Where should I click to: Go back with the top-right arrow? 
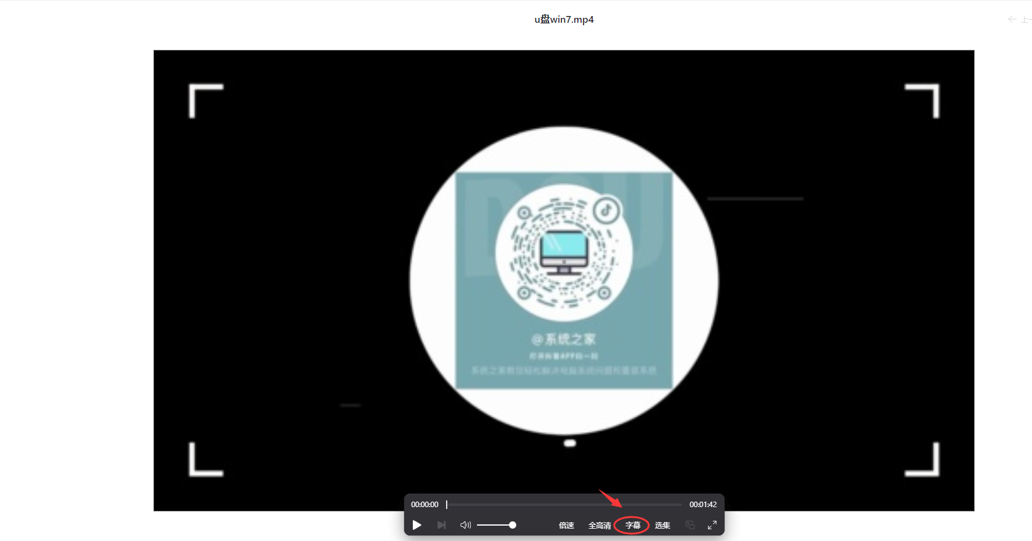point(1012,20)
